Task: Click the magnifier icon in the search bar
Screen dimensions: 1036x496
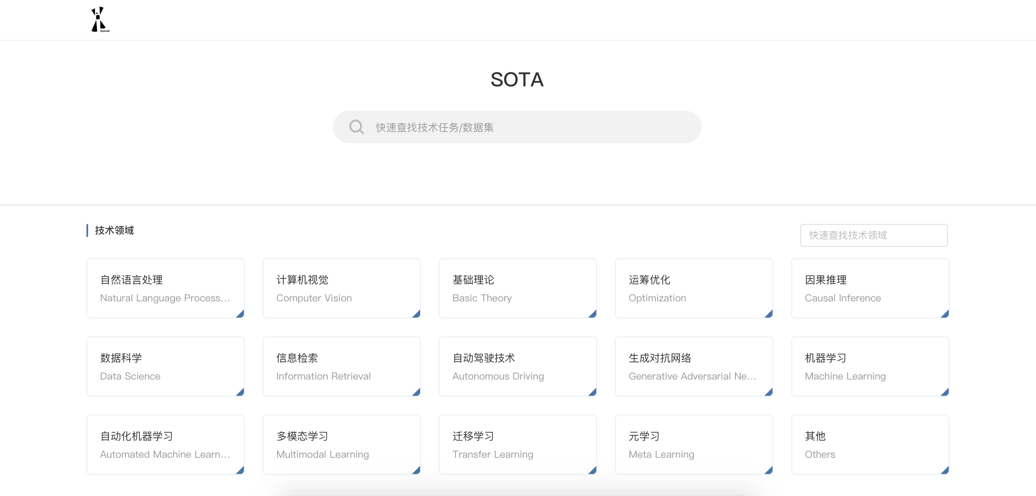Action: (356, 127)
